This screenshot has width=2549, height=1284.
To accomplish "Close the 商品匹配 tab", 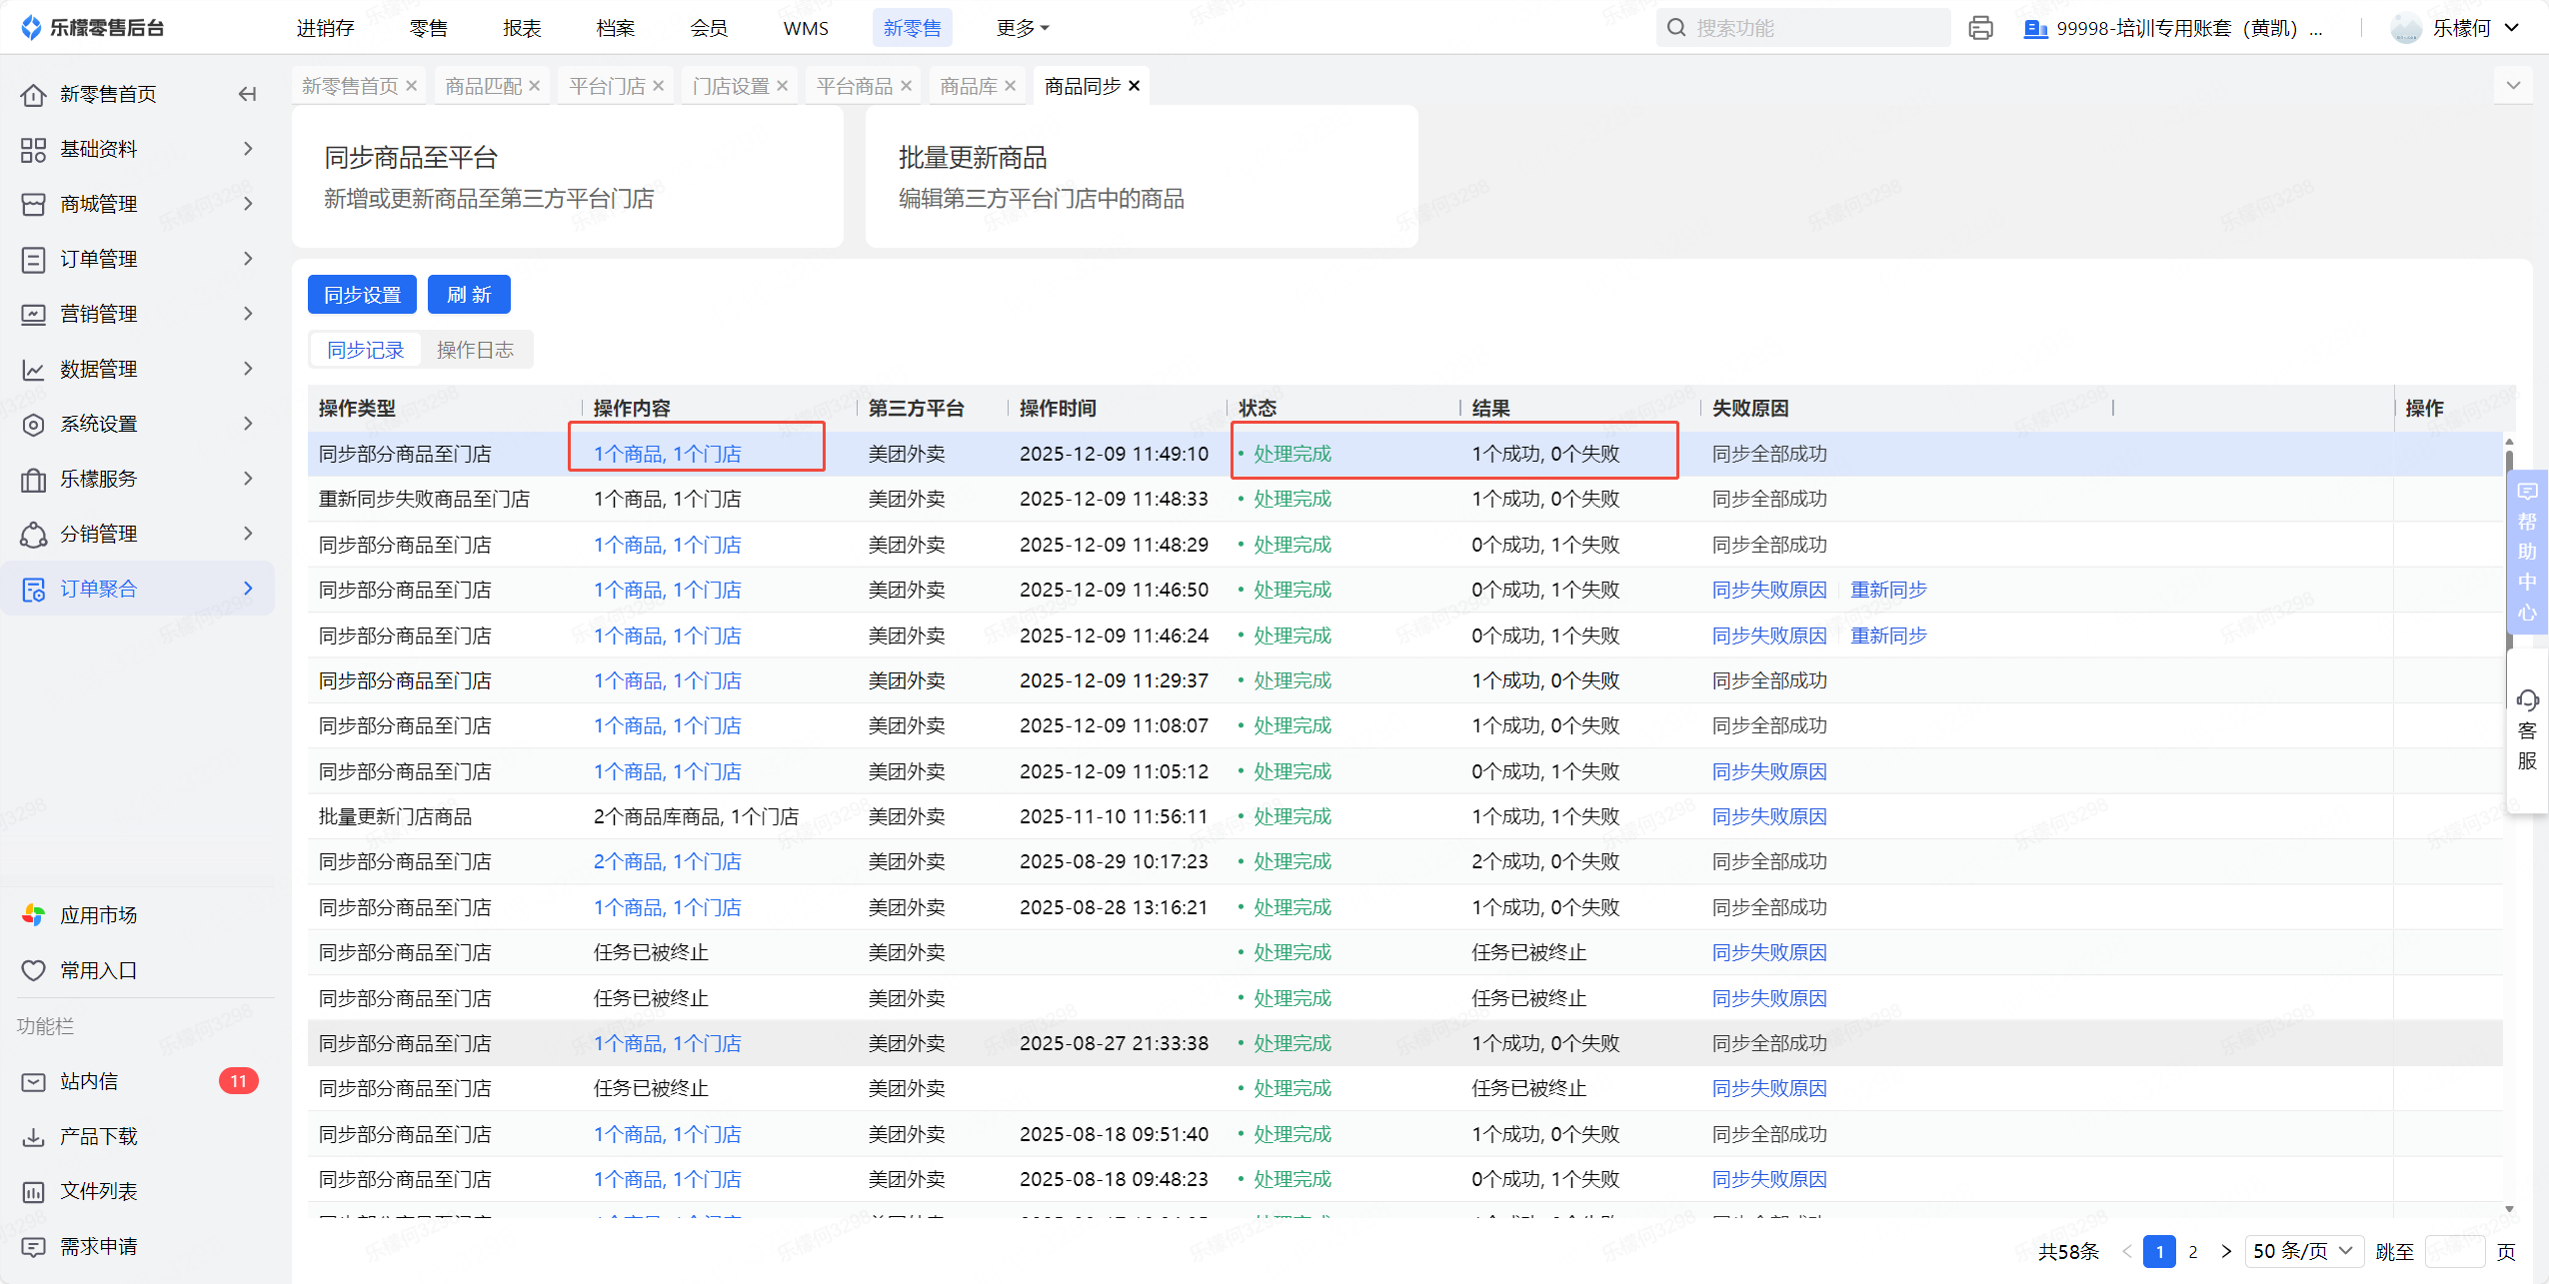I will [x=535, y=86].
